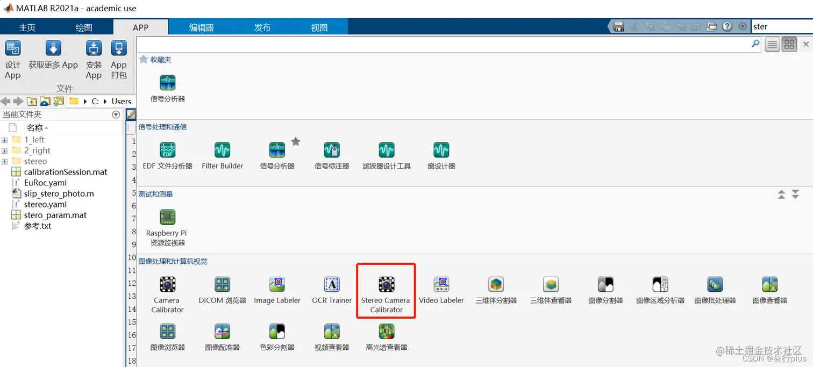Open the 图像浏览器 app
Viewport: 813px width, 367px height.
167,337
